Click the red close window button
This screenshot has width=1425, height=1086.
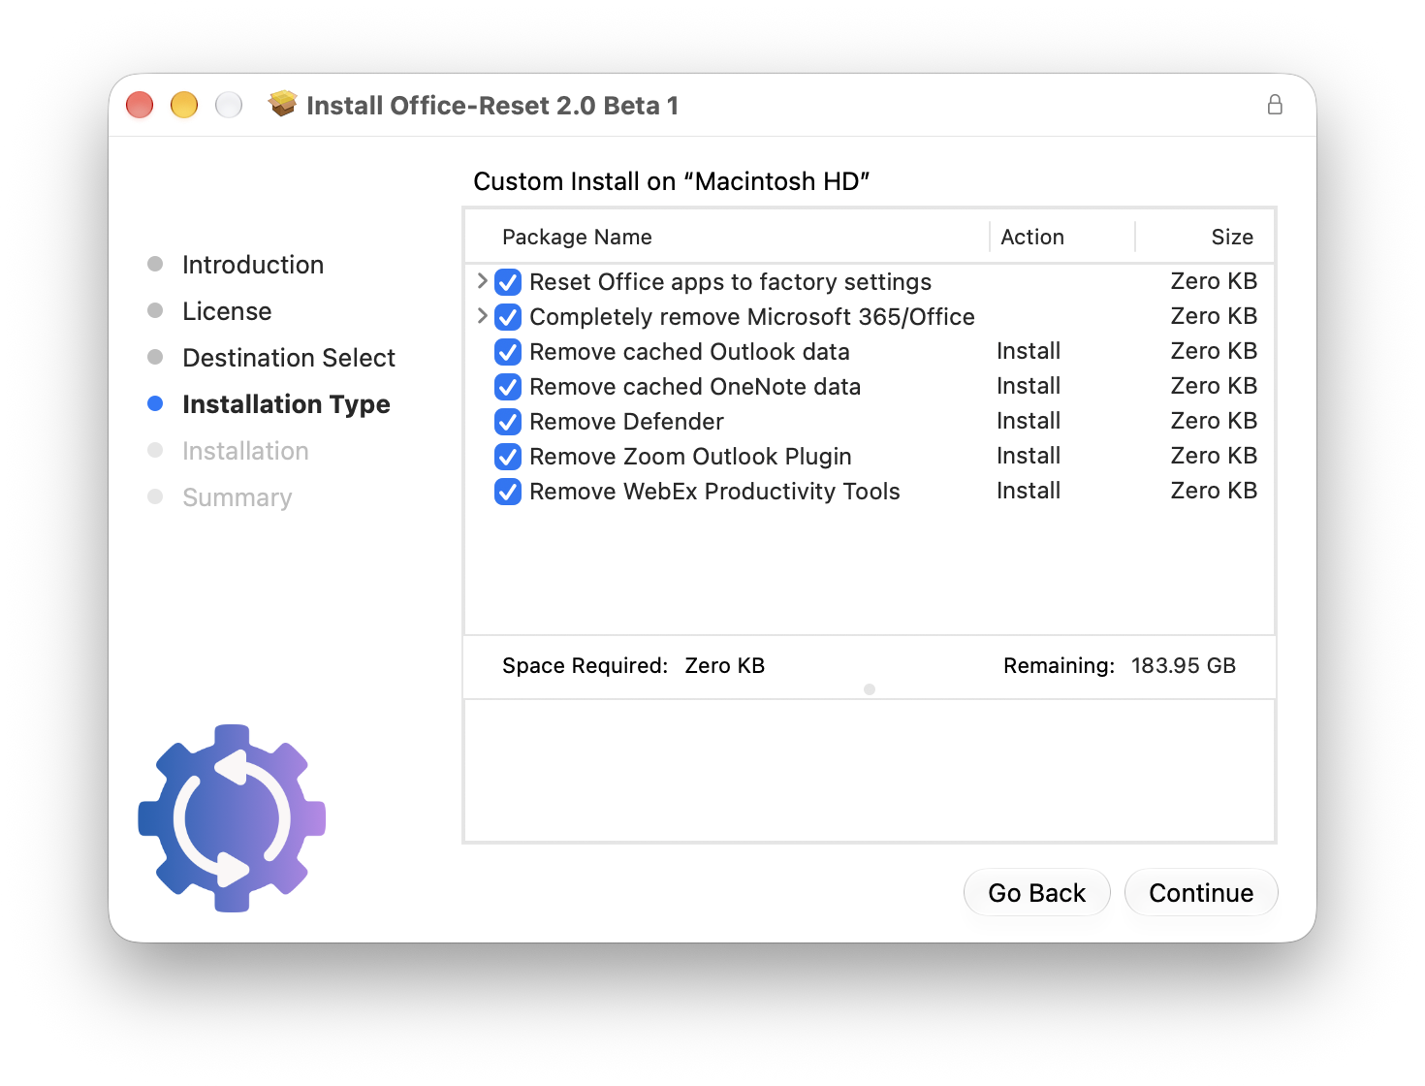point(140,105)
